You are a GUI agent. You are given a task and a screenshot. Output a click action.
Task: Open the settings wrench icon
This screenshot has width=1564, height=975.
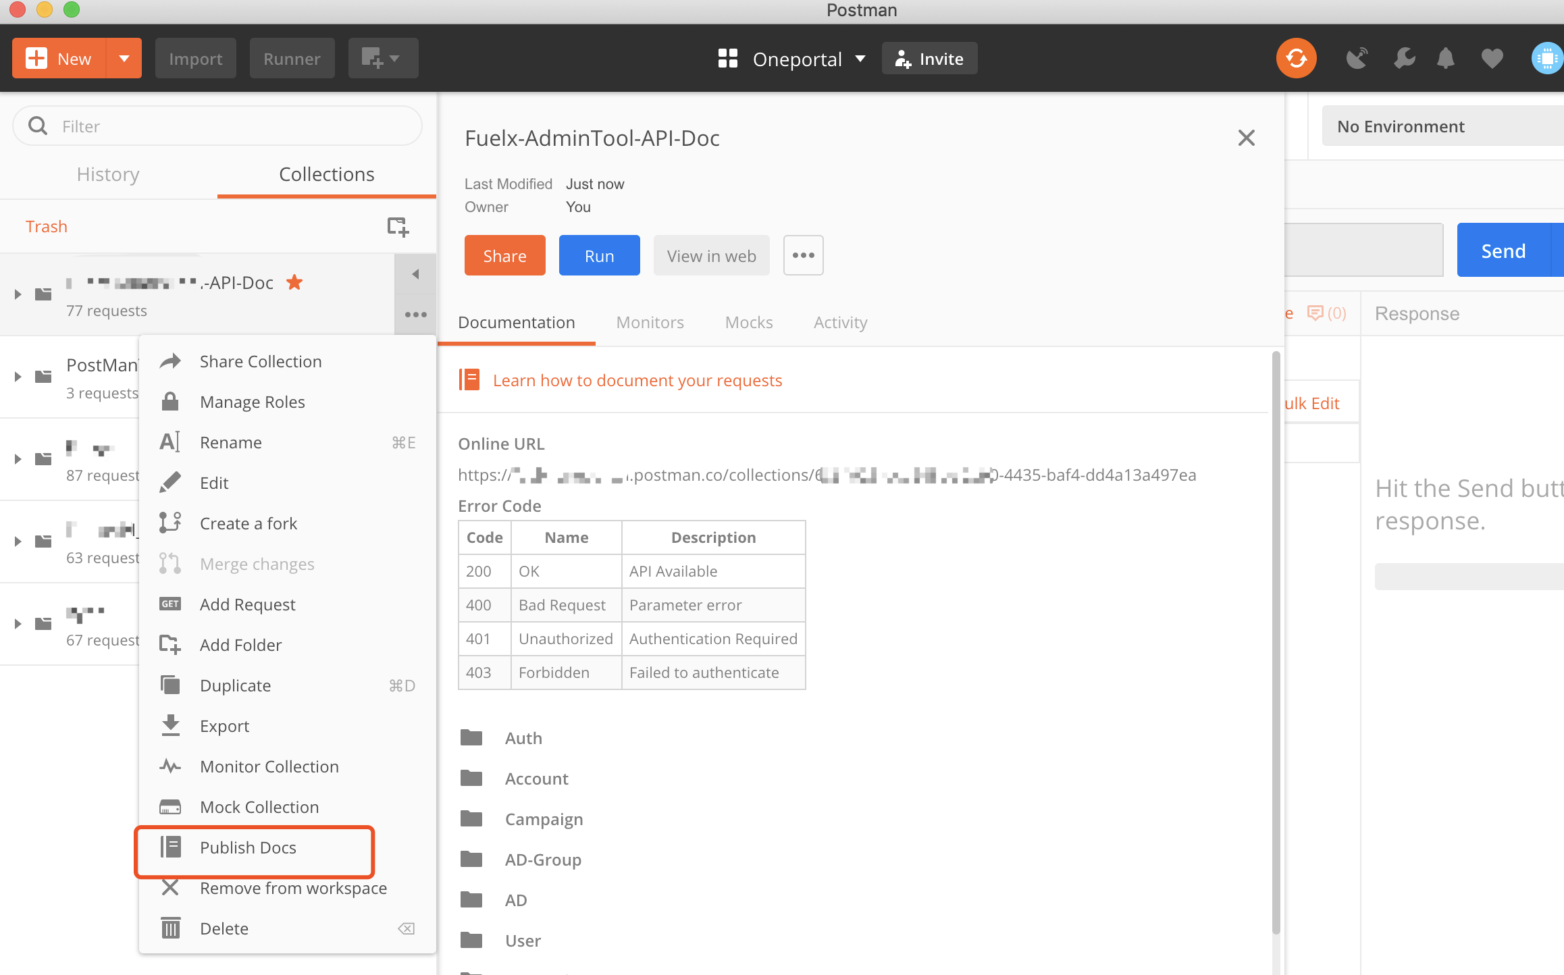(1404, 59)
